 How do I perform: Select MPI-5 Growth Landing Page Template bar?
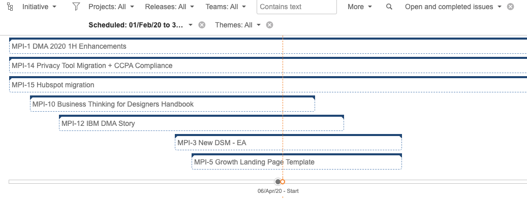[x=297, y=162]
